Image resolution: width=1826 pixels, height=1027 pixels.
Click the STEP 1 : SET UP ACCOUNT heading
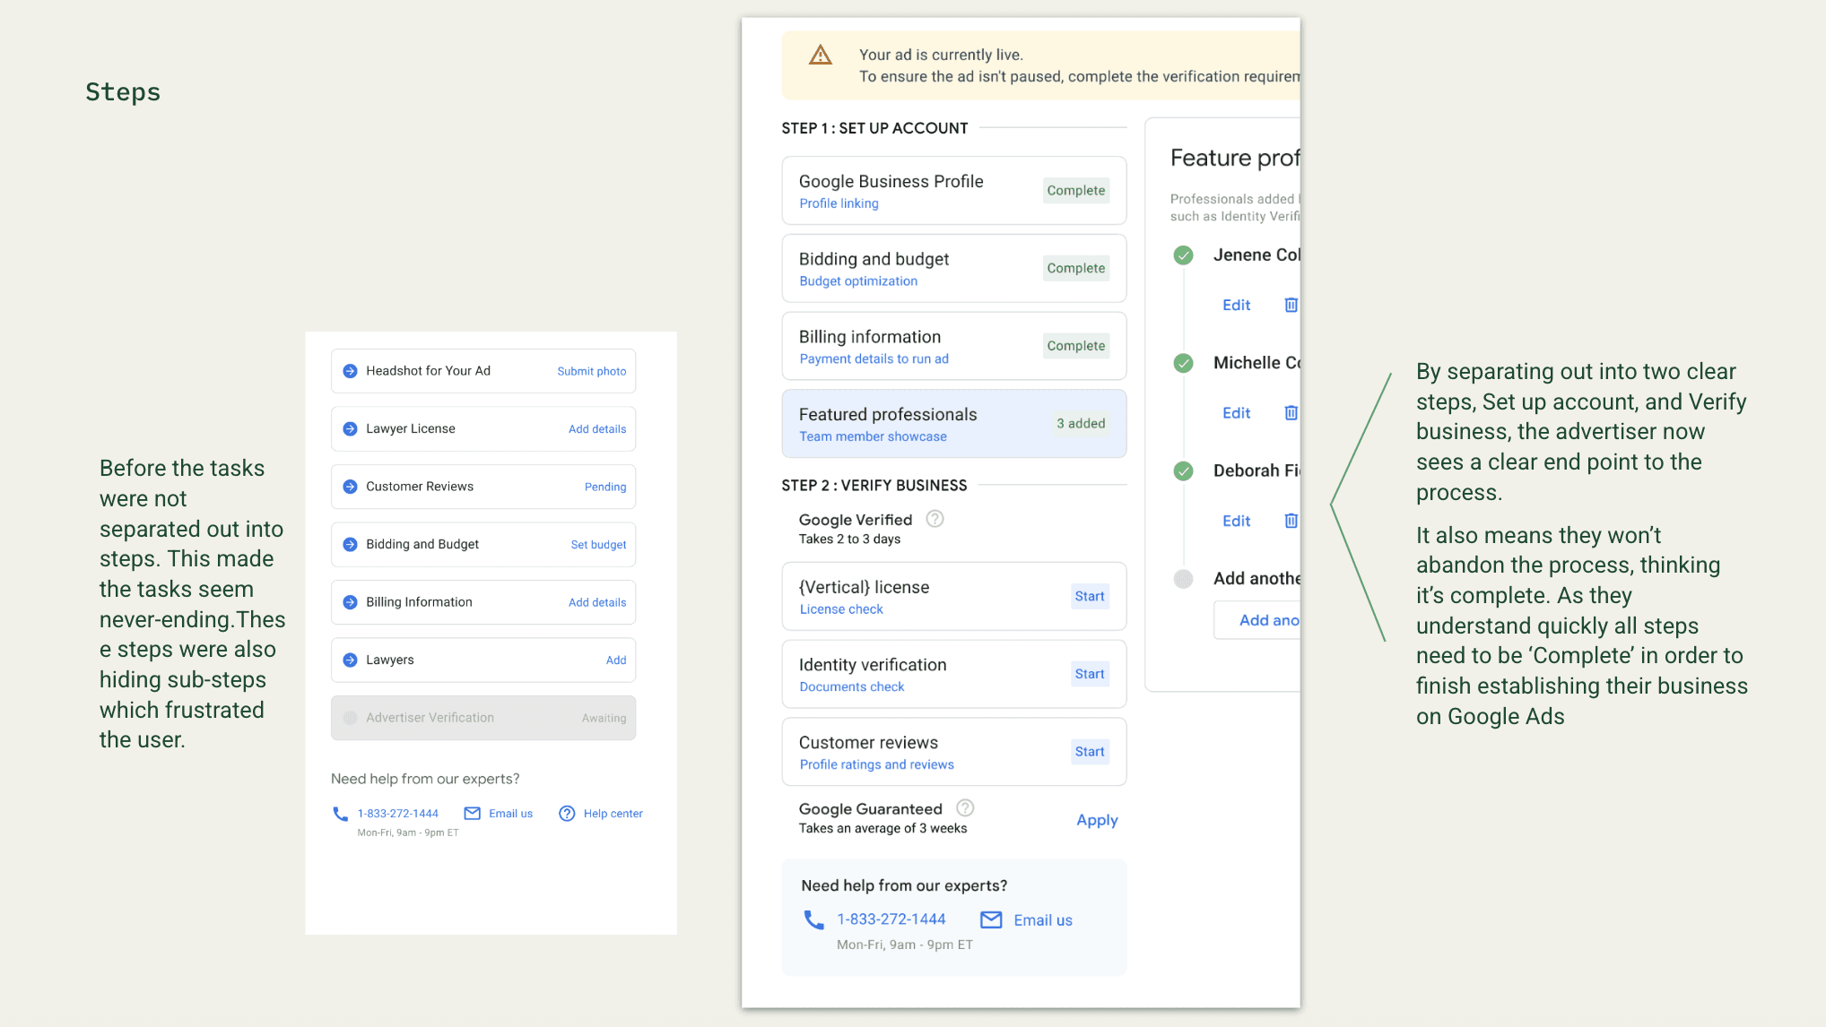coord(874,128)
